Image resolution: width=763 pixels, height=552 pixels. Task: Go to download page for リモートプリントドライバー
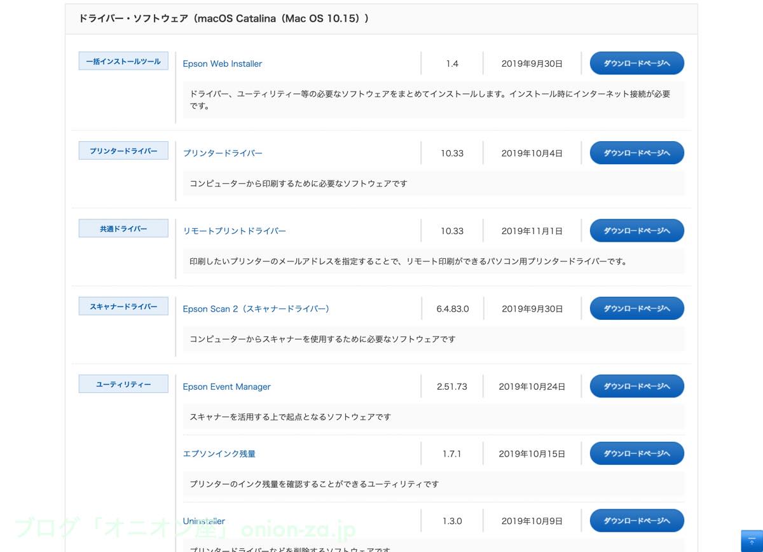(636, 231)
